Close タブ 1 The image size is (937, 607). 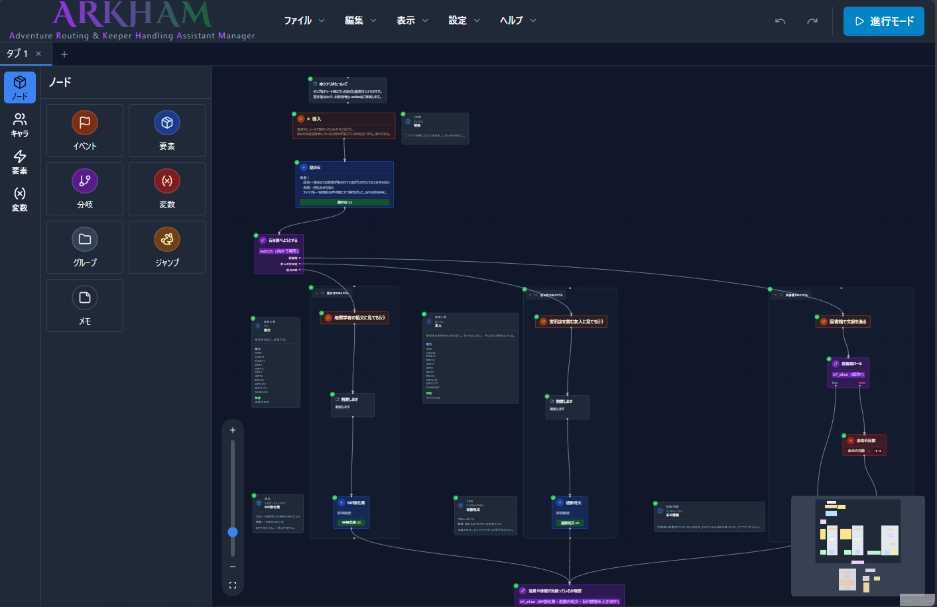38,54
